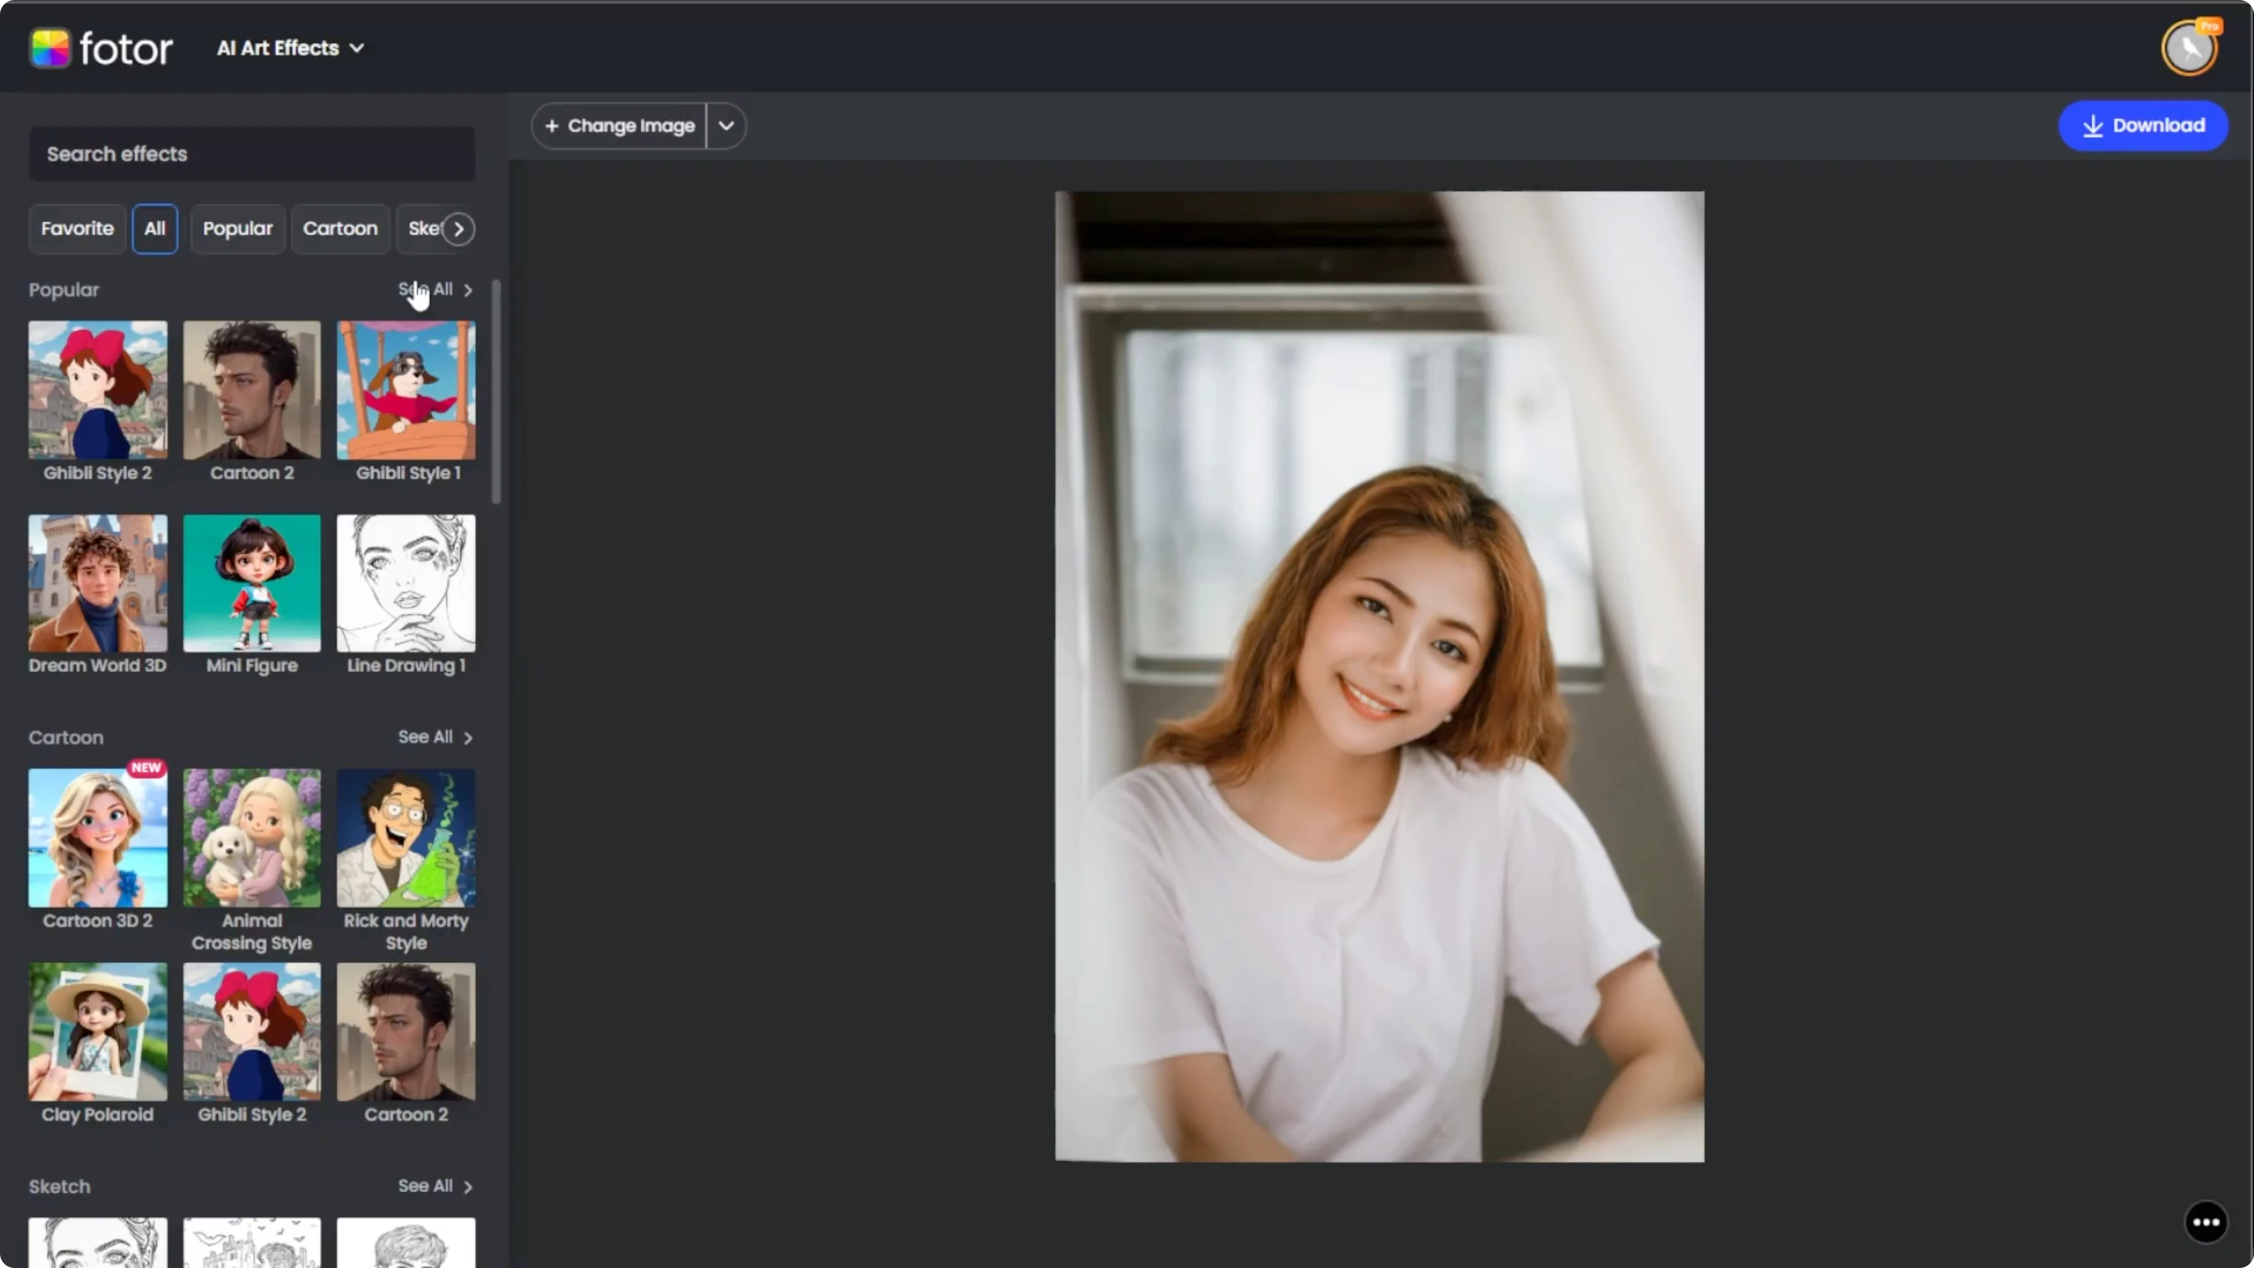Open See All for Cartoon section
Screen dimensions: 2254x1268
click(435, 737)
